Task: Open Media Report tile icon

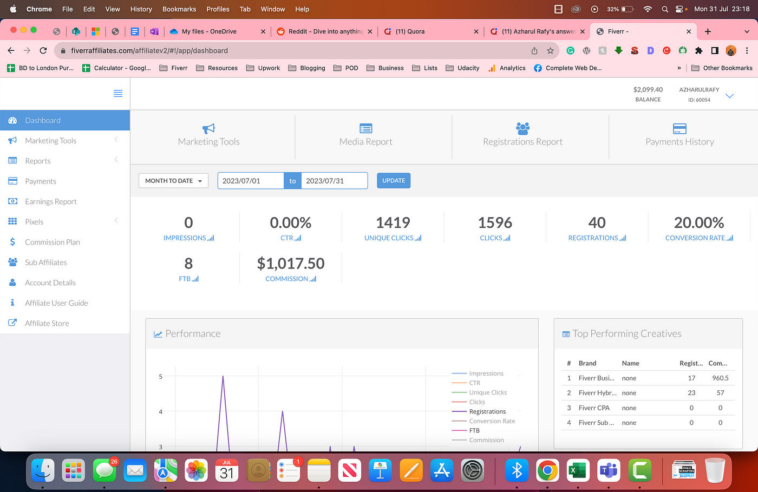Action: (x=366, y=128)
